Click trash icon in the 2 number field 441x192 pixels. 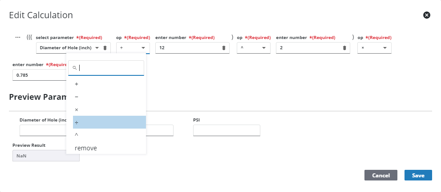point(344,48)
